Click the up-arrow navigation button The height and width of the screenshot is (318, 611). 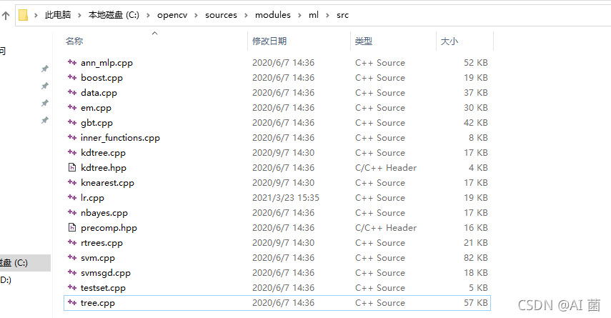click(6, 16)
